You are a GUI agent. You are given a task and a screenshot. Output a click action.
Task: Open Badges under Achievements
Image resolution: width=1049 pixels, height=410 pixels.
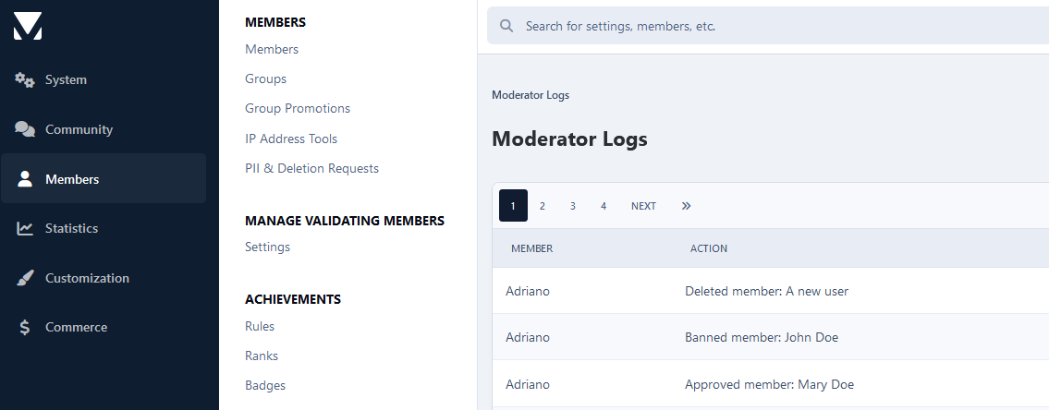point(265,385)
